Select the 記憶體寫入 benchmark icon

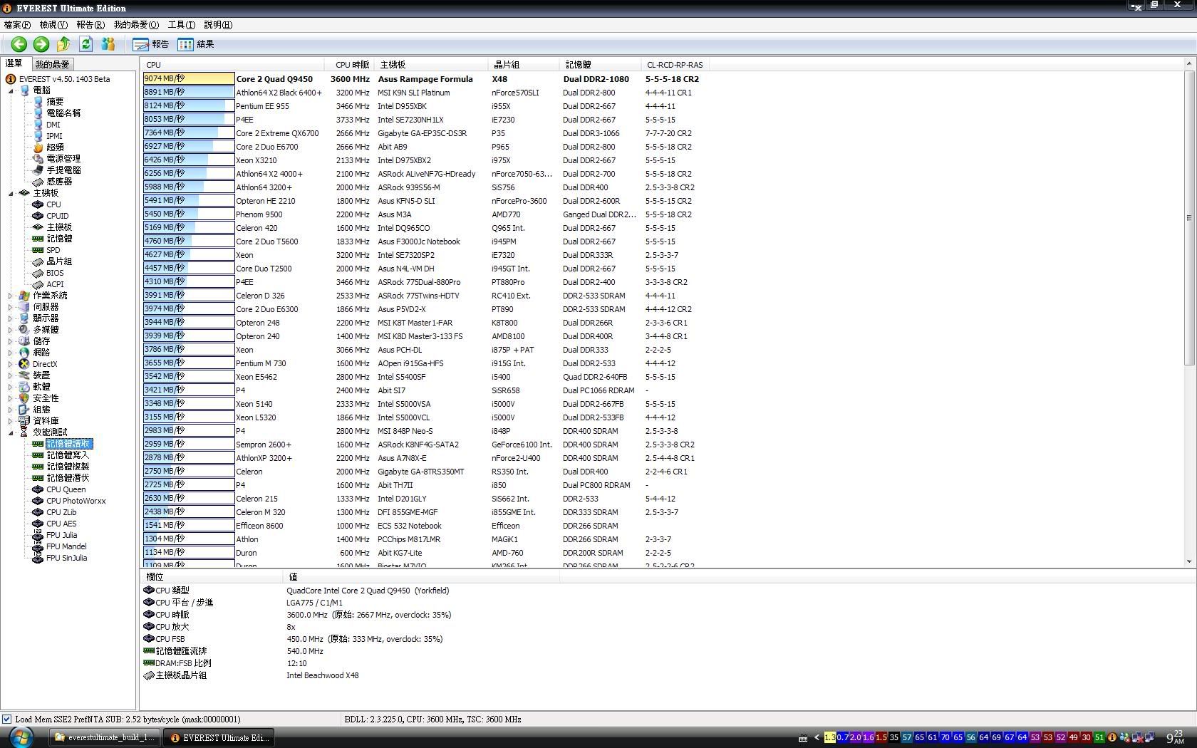click(38, 455)
